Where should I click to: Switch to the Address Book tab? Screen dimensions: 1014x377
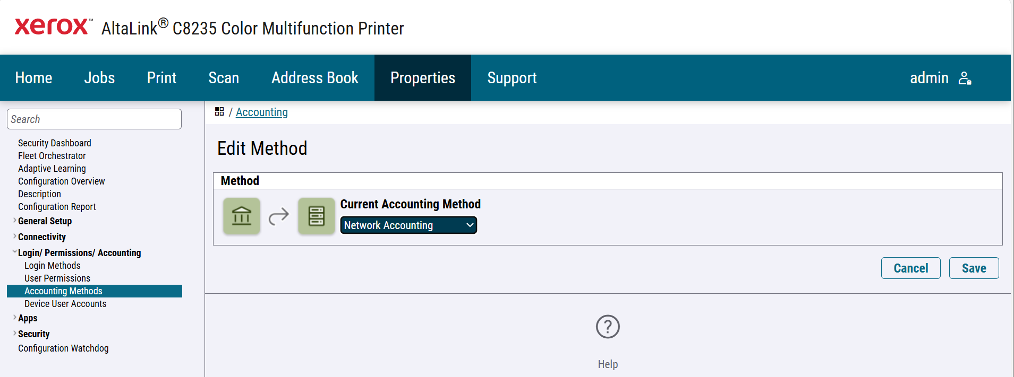tap(315, 78)
